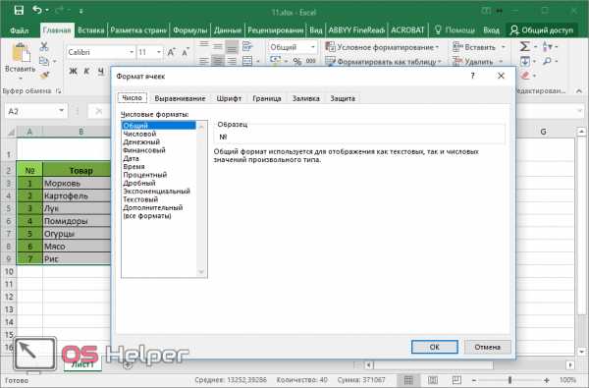589x388 pixels.
Task: Open the font size 11 dropdown
Action: 159,52
